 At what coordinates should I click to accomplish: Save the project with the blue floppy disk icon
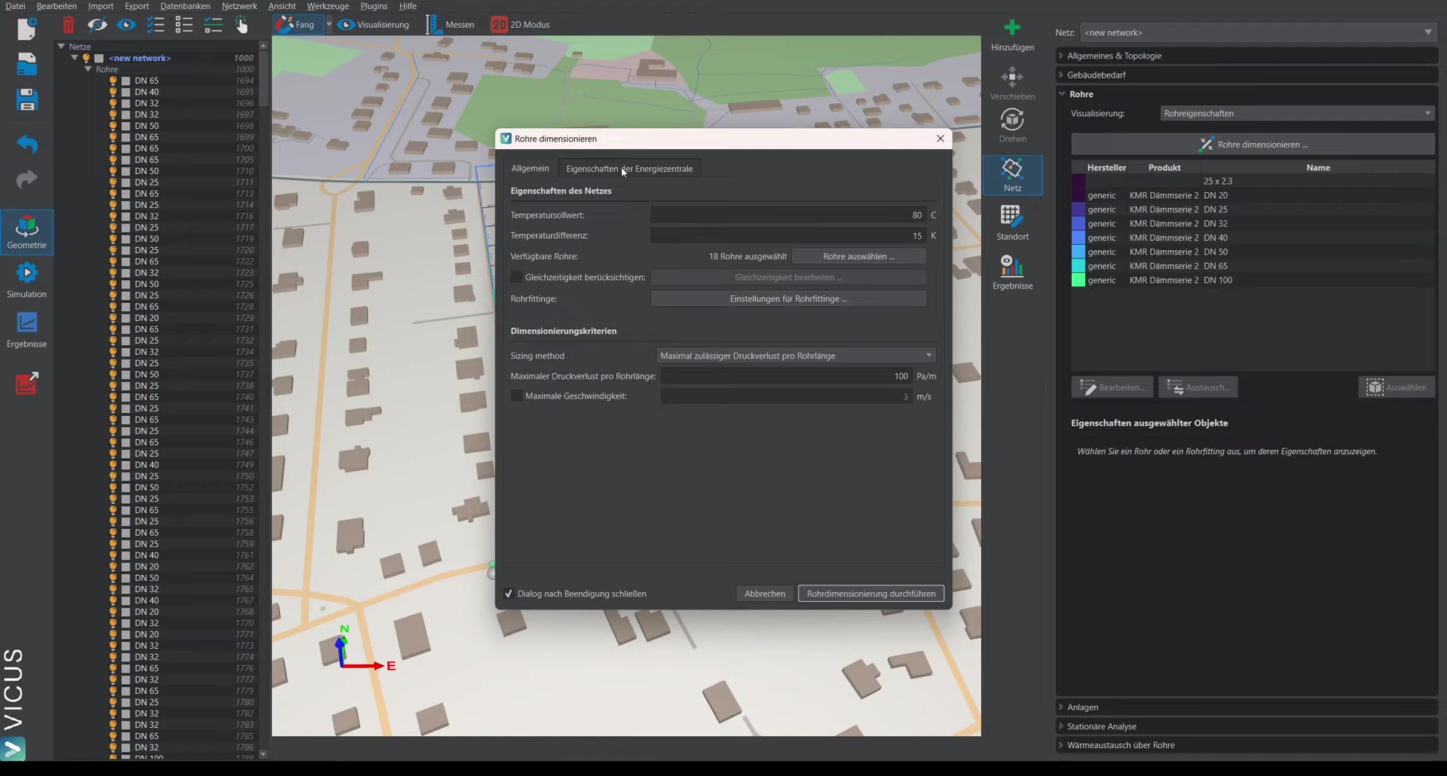click(x=27, y=99)
